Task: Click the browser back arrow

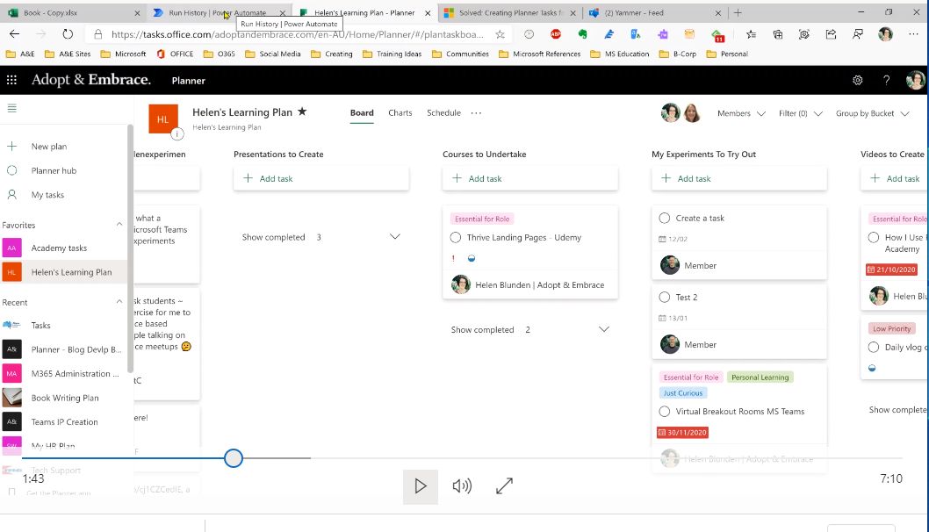Action: click(14, 34)
